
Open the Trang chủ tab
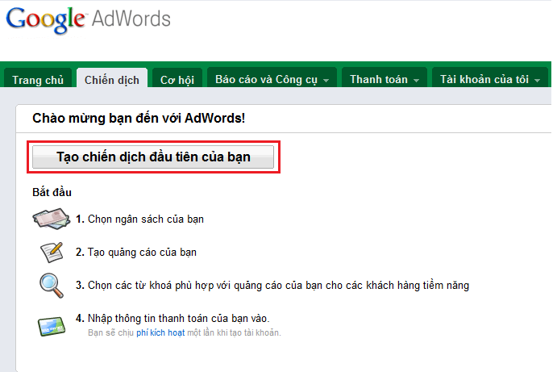[38, 80]
